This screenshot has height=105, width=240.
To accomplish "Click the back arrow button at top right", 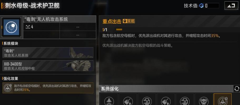I will 231,6.
